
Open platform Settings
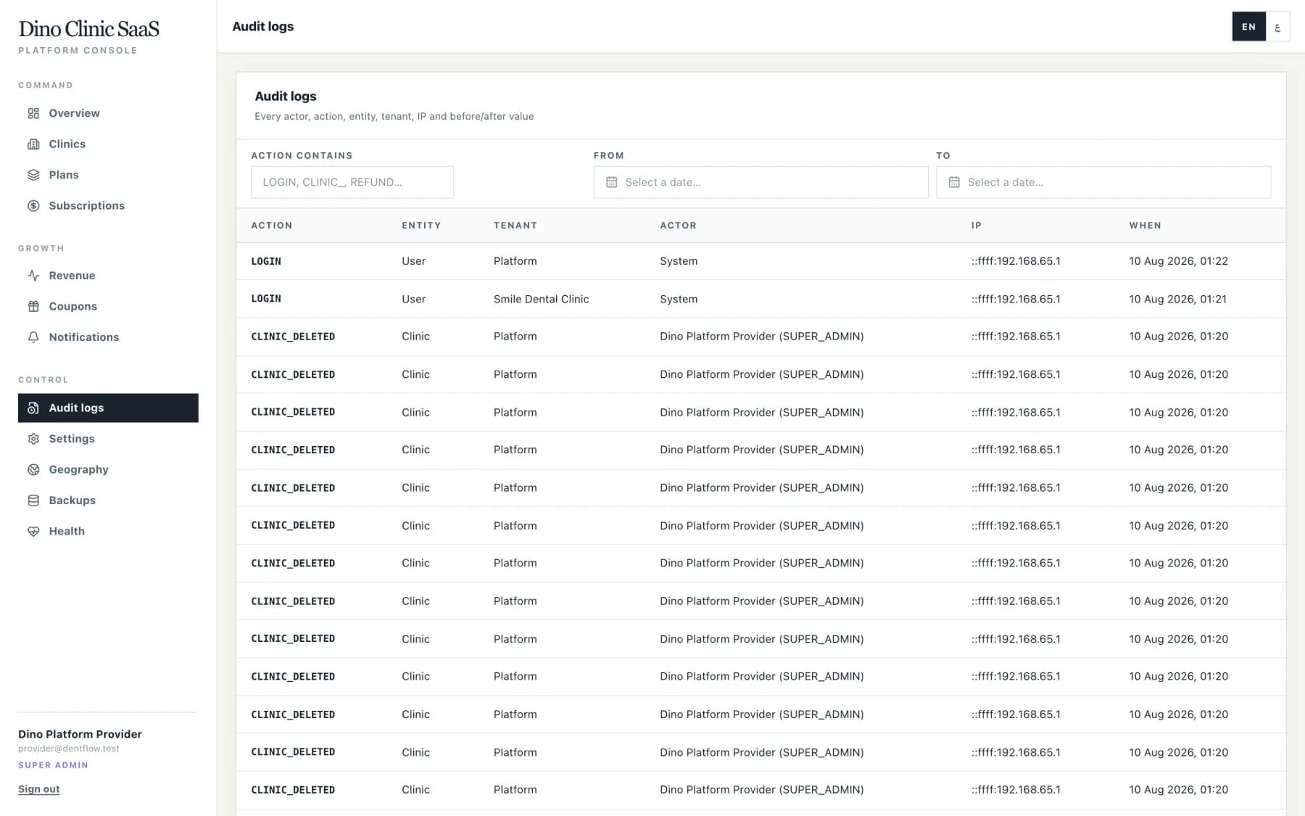click(108, 439)
